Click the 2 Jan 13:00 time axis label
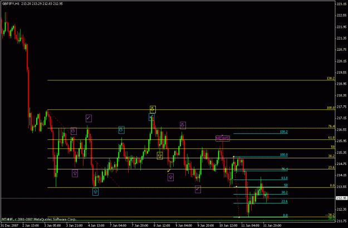Screen dimensions: 348x228 pyautogui.click(x=31, y=225)
